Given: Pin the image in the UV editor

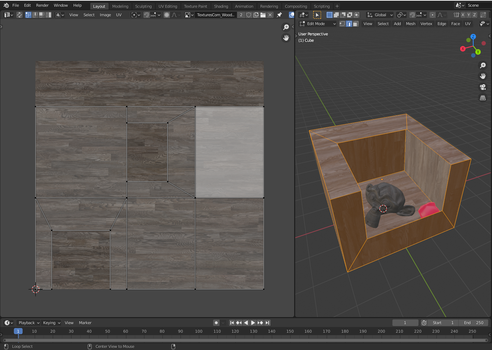Looking at the screenshot, I should point(279,15).
